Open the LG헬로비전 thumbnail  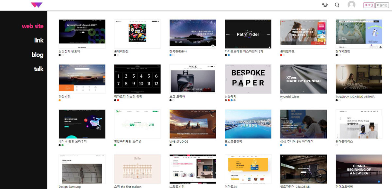pyautogui.click(x=193, y=169)
